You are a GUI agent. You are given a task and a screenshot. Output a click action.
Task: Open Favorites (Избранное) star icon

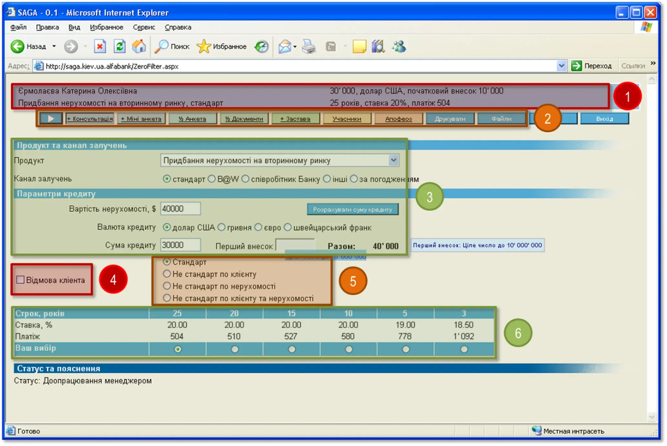[204, 46]
